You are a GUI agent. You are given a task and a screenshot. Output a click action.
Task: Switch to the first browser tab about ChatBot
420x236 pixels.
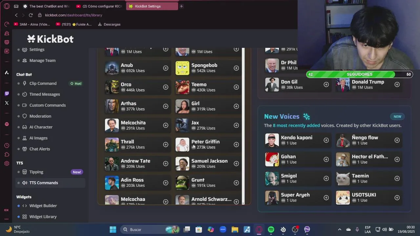tap(47, 6)
